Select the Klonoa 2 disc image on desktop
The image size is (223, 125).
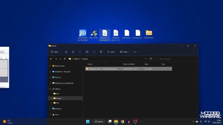(x=105, y=35)
